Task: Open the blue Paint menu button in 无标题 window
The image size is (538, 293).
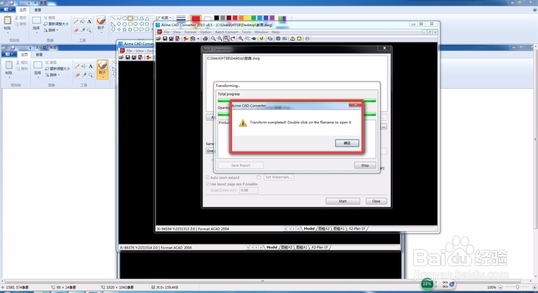Action: click(x=9, y=54)
